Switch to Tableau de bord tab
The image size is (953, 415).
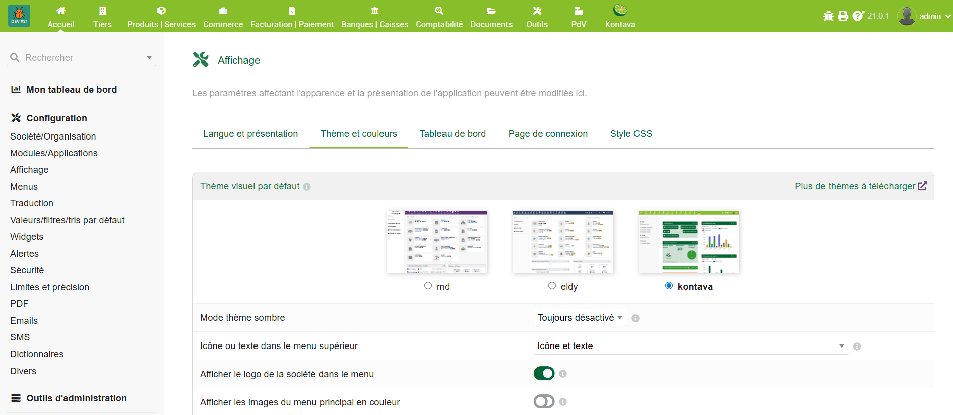pos(453,134)
